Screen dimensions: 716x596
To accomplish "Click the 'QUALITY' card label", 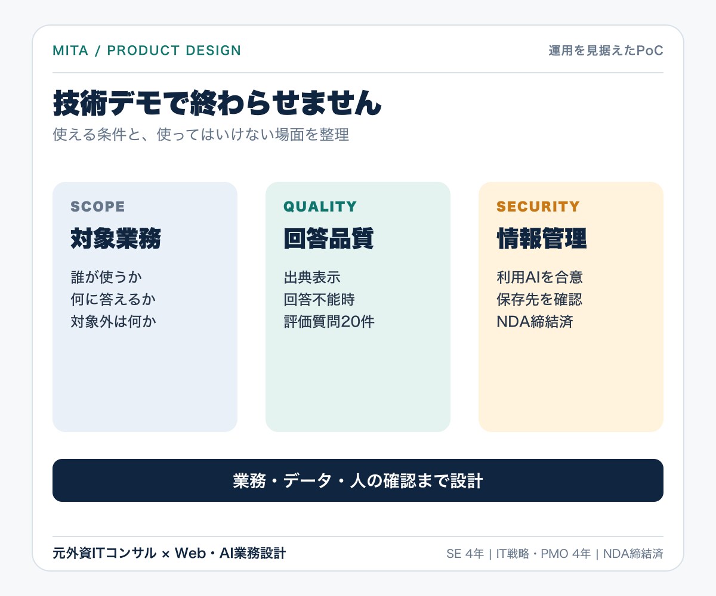I will point(320,207).
